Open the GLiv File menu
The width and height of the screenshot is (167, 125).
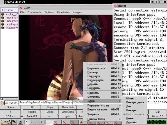pyautogui.click(x=22, y=12)
